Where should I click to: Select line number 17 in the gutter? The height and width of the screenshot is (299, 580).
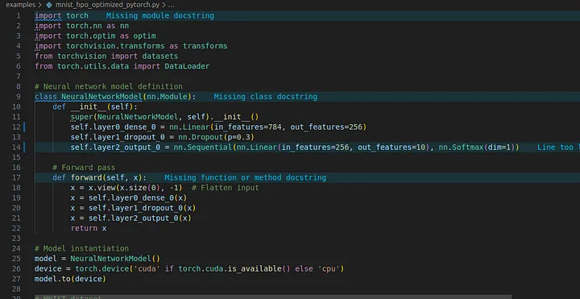[x=17, y=177]
